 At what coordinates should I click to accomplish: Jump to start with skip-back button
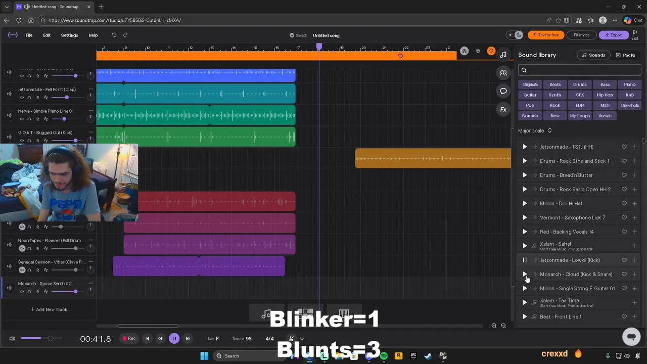click(x=147, y=338)
